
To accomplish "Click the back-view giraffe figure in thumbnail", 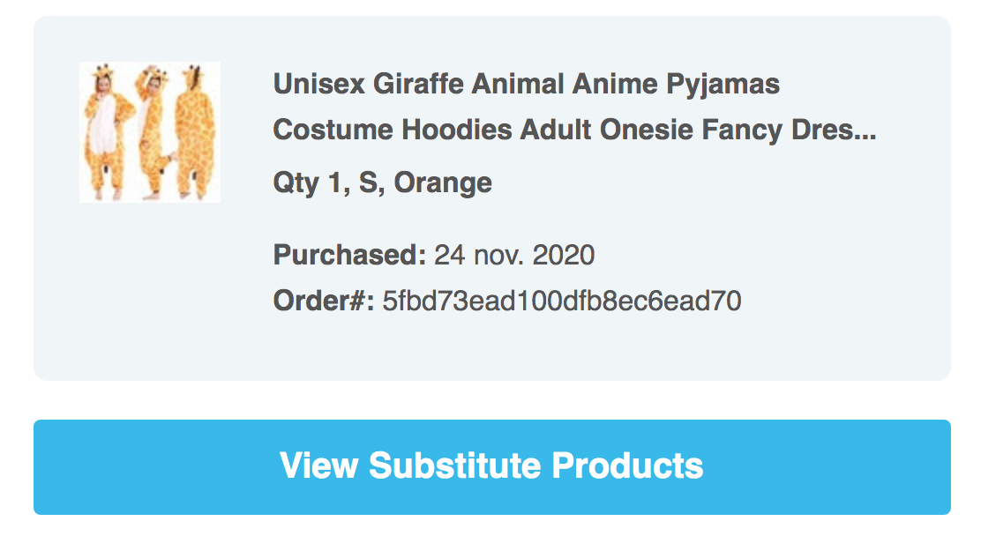I will (193, 132).
